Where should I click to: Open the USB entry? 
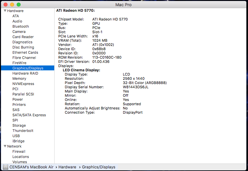(16, 136)
